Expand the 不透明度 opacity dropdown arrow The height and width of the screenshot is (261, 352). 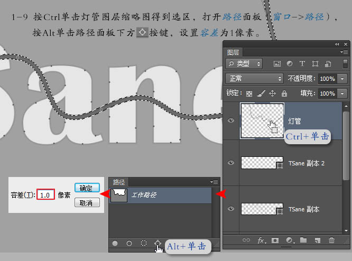click(342, 78)
